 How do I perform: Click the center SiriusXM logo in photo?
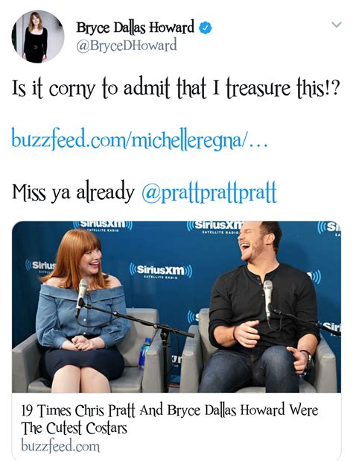pos(161,271)
